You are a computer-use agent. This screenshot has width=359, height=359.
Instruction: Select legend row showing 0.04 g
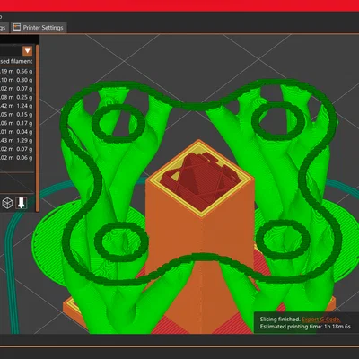(x=16, y=132)
